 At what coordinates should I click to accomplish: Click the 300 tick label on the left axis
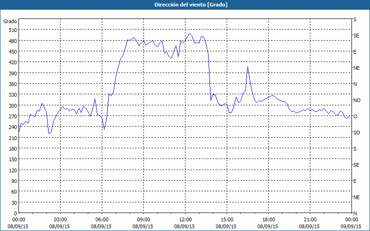(10, 105)
